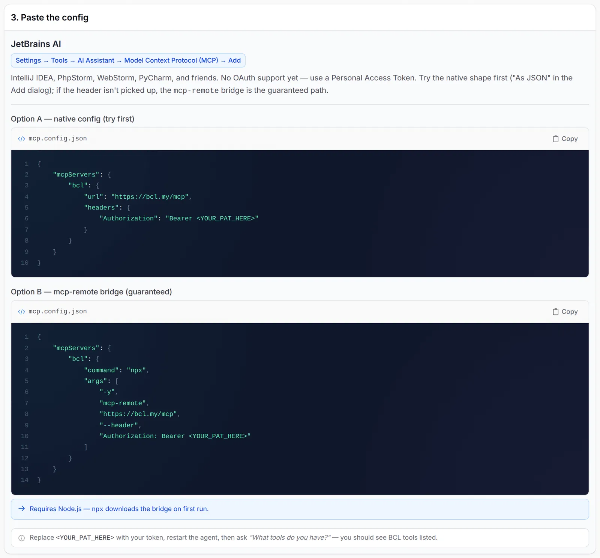Click the code icon beside Option B mcp.config.json
Screen dimensions: 600x558
click(22, 312)
